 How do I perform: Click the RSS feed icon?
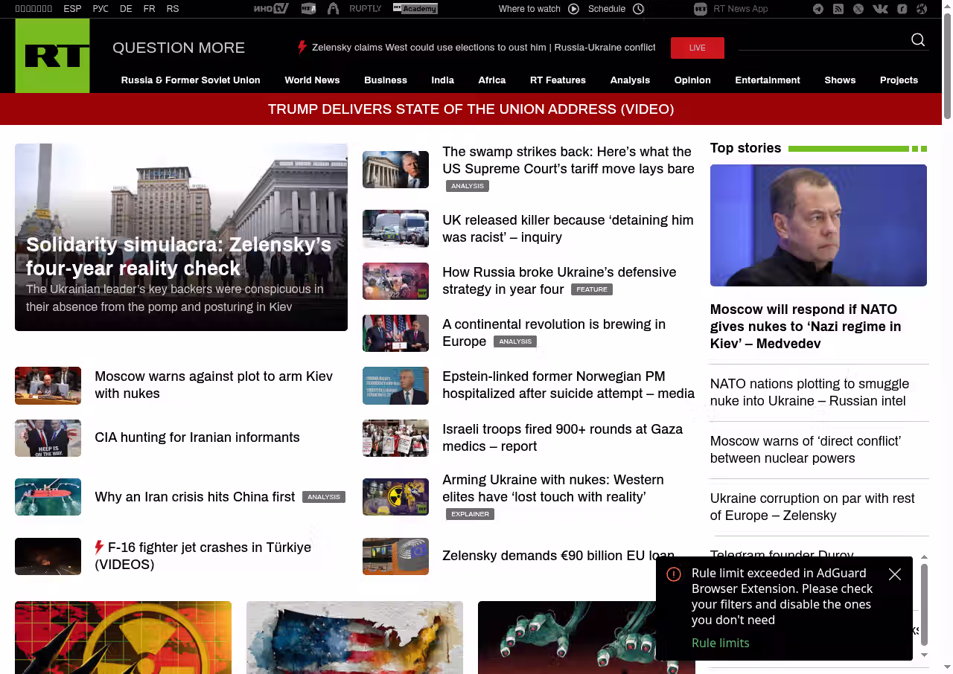click(x=838, y=9)
